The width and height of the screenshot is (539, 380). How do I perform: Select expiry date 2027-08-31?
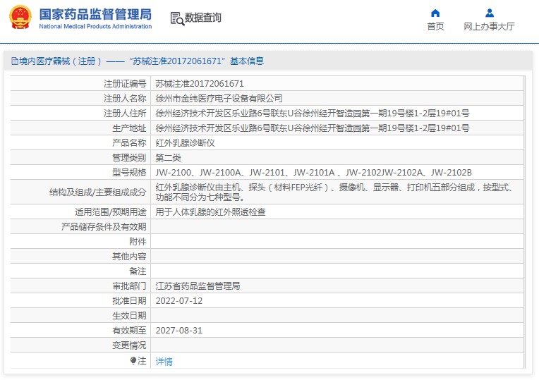pyautogui.click(x=178, y=330)
